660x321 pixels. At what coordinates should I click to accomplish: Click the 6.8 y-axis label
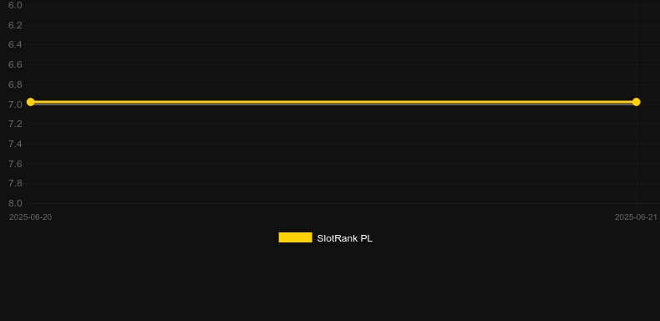15,84
